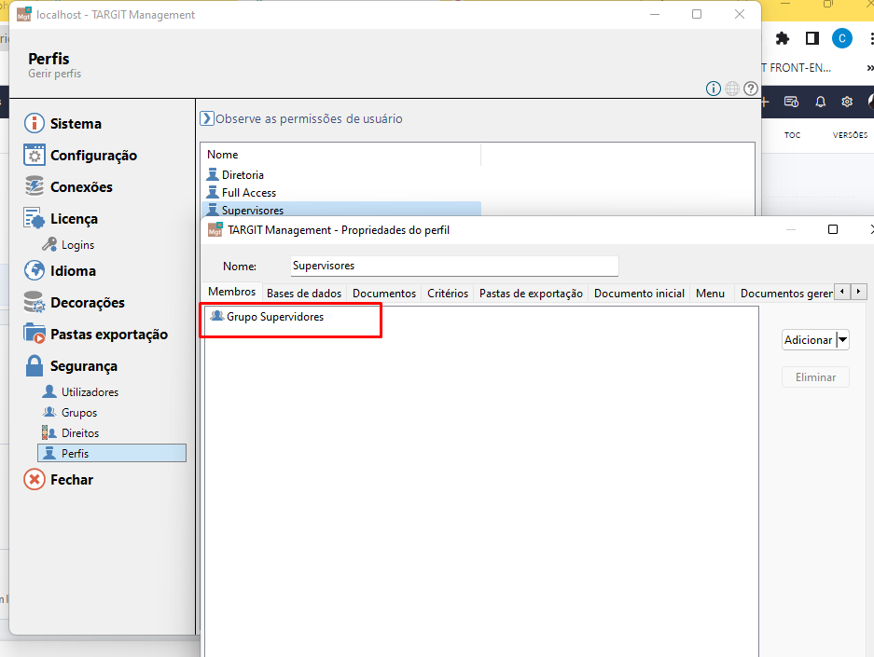Click the card-with-gear icon in browser page toolbar
Viewport: 874px width, 657px height.
tap(791, 102)
